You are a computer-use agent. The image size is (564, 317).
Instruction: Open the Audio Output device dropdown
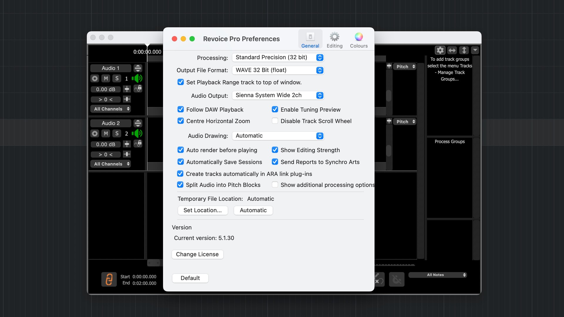[278, 95]
